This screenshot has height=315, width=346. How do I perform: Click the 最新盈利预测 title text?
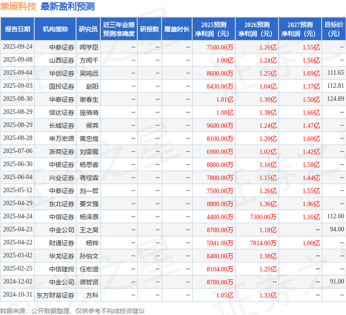click(68, 6)
